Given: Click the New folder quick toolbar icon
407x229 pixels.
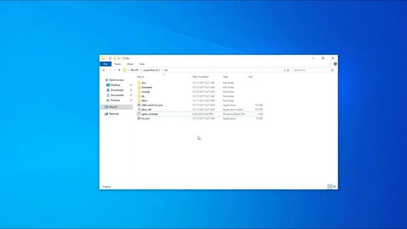Looking at the screenshot, I should [114, 58].
